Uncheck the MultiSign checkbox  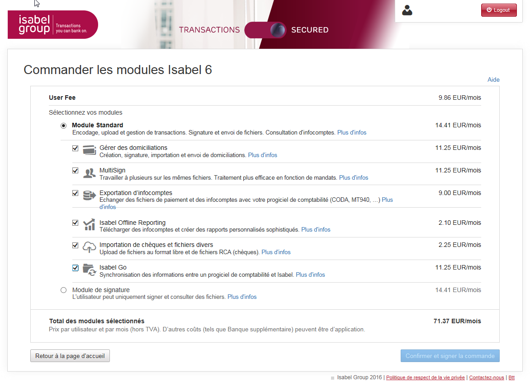[x=76, y=171]
